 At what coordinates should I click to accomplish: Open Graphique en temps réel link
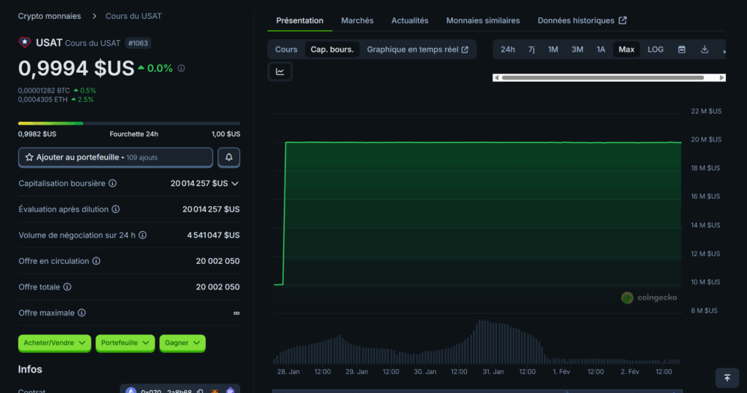pyautogui.click(x=417, y=50)
